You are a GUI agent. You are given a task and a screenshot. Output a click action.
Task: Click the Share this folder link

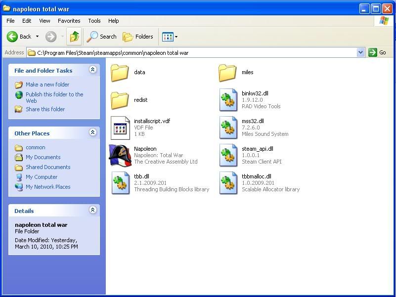[x=45, y=109]
